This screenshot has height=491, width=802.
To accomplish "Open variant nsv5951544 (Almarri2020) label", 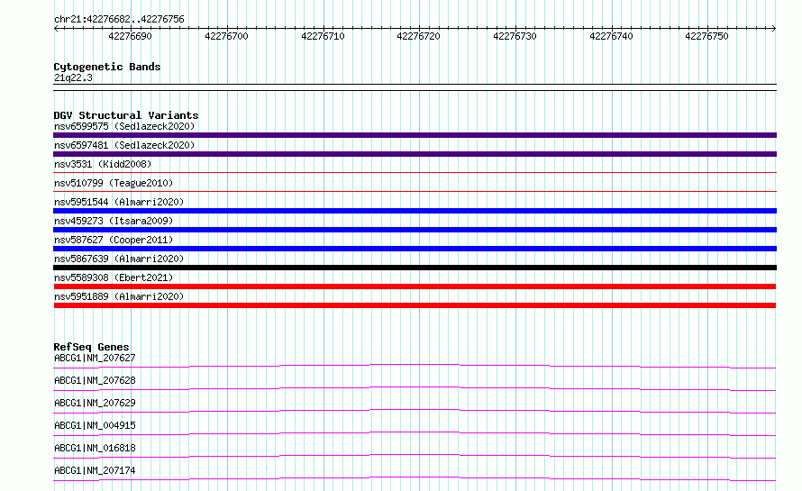I will coord(119,202).
